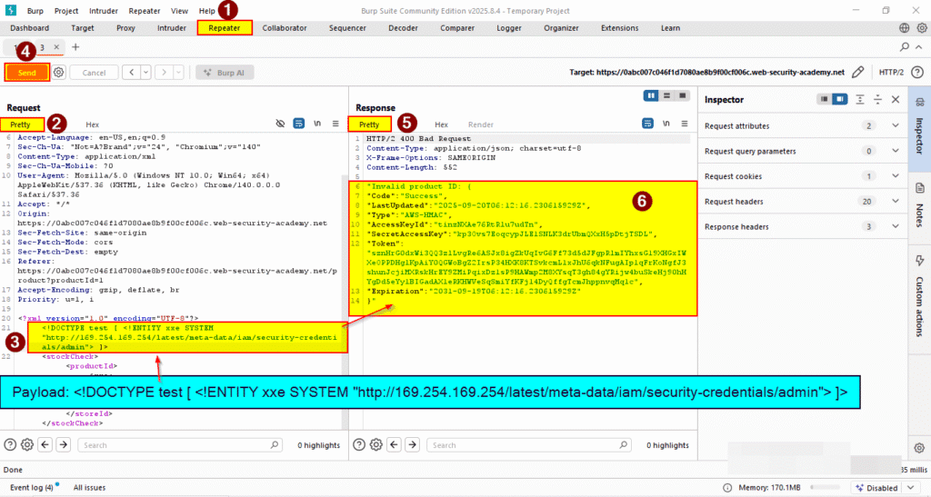
Task: Open Request search help icon
Action: pyautogui.click(x=10, y=444)
